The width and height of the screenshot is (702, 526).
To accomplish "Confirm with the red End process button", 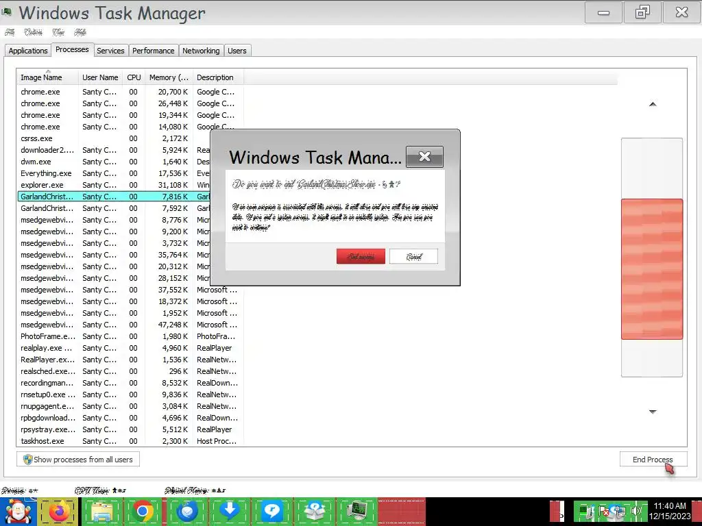I will 361,256.
